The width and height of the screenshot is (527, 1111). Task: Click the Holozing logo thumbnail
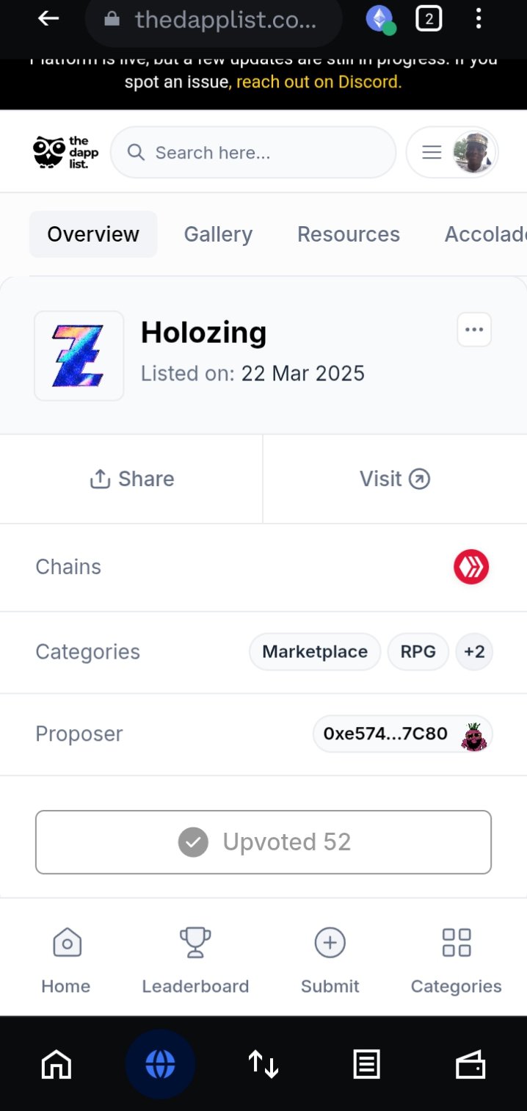pos(79,356)
